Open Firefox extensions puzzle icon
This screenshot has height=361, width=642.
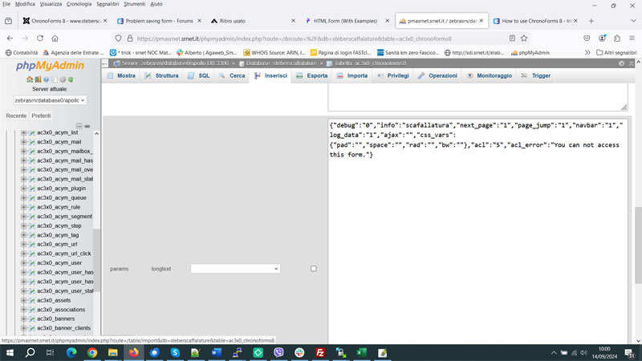pyautogui.click(x=617, y=38)
